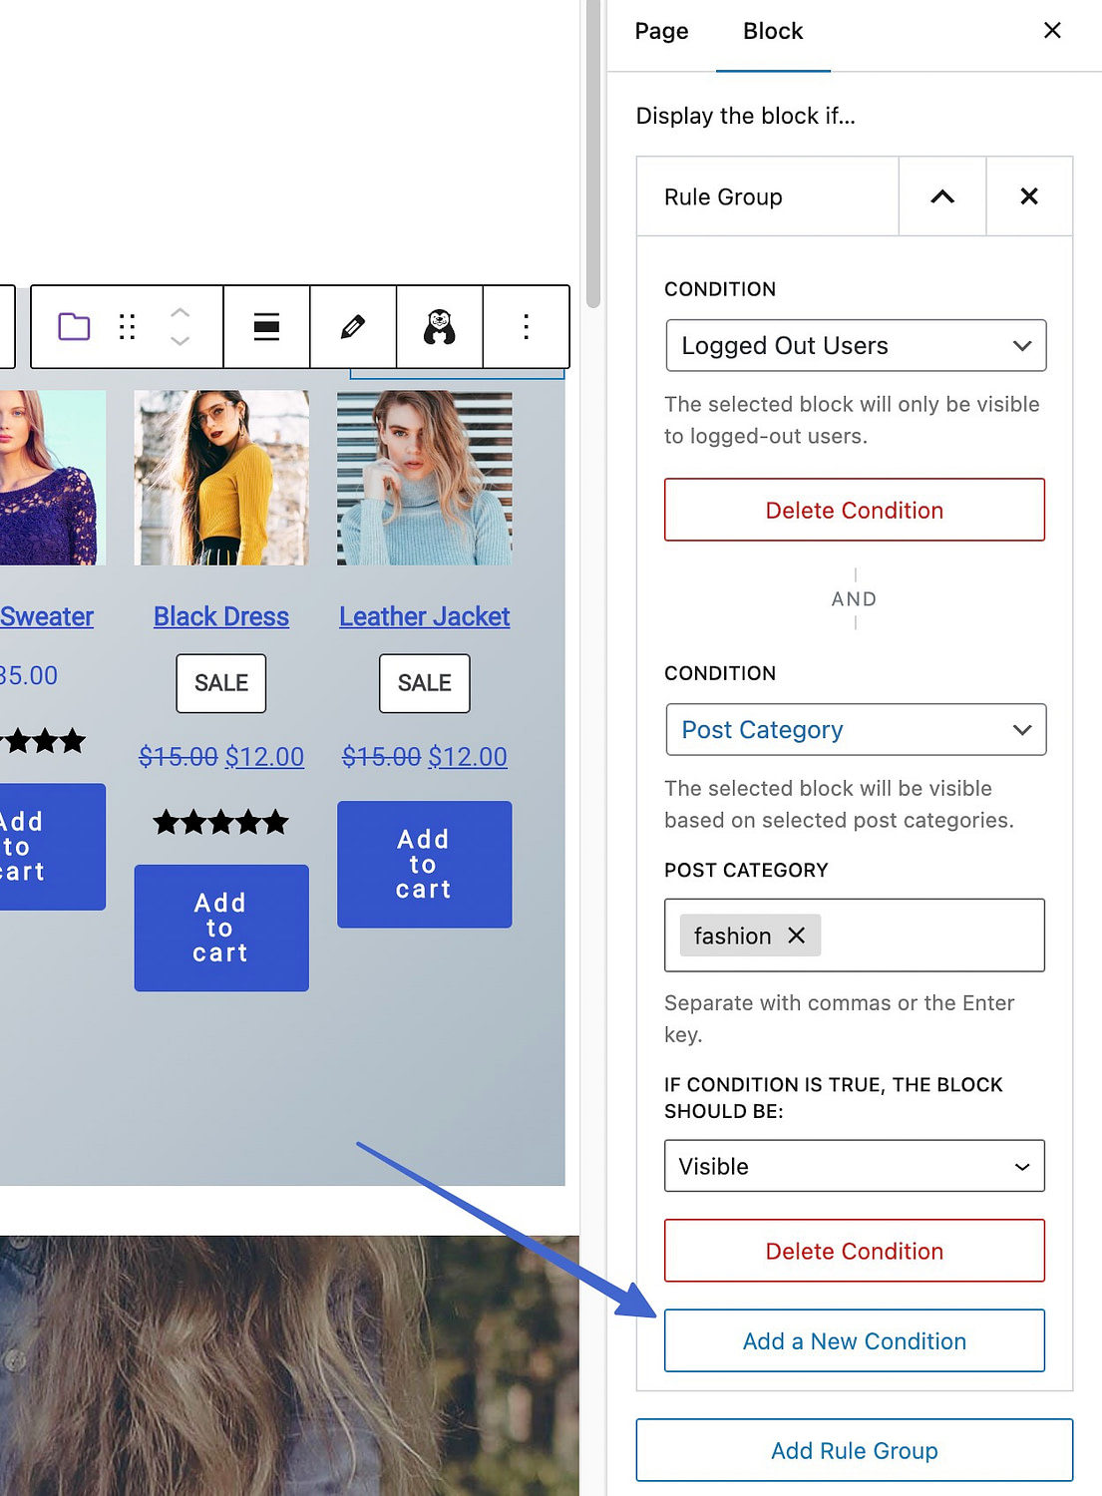Open the block alignment tool
The height and width of the screenshot is (1496, 1102).
point(266,326)
